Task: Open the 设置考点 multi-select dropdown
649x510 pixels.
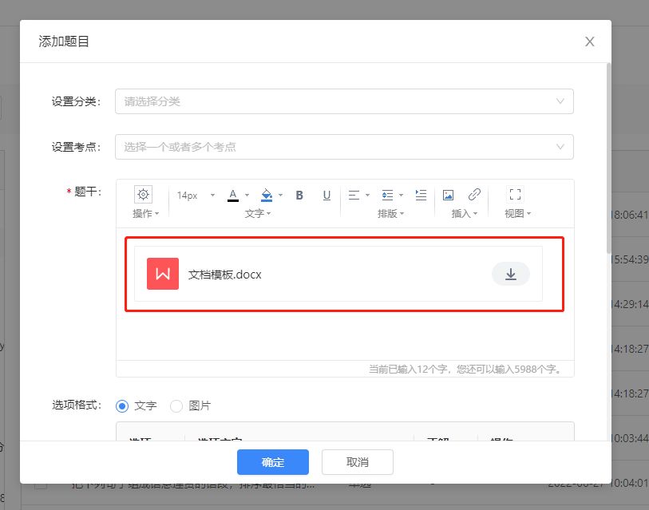Action: pyautogui.click(x=344, y=147)
